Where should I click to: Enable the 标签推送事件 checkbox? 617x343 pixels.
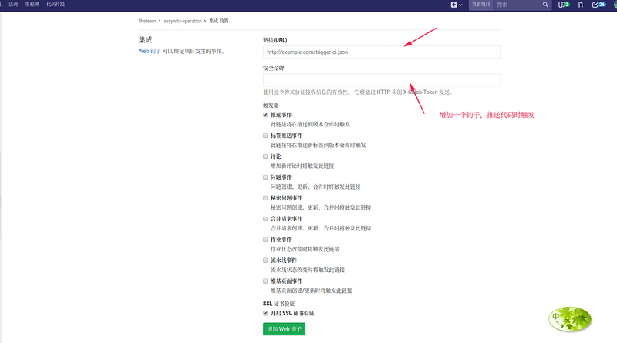point(265,136)
